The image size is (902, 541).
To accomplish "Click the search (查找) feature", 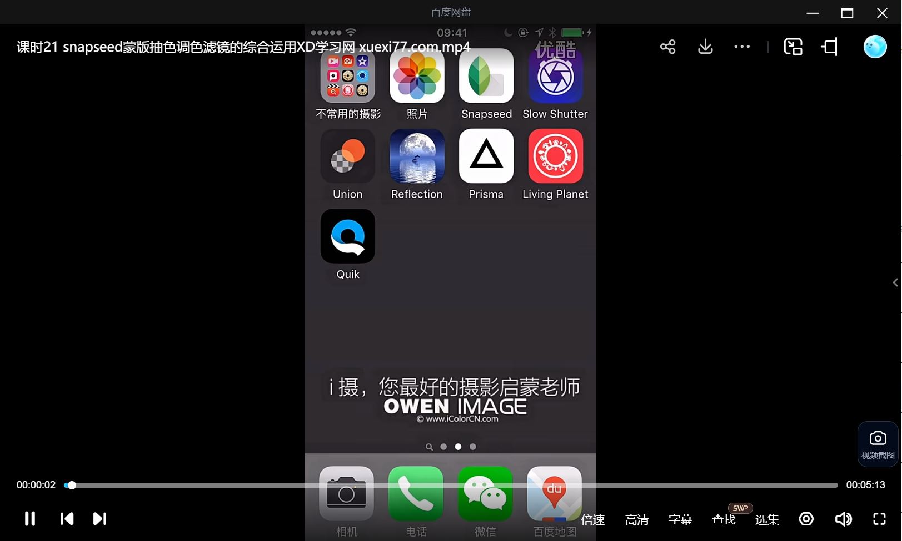I will click(724, 519).
